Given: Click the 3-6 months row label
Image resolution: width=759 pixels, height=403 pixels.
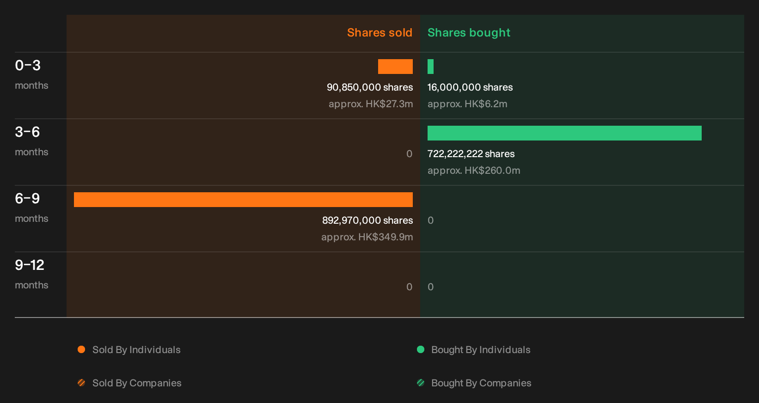Looking at the screenshot, I should (x=31, y=141).
